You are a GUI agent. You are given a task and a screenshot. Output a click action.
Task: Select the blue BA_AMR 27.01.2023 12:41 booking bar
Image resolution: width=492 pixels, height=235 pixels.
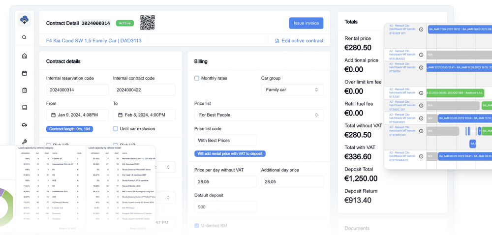click(460, 67)
